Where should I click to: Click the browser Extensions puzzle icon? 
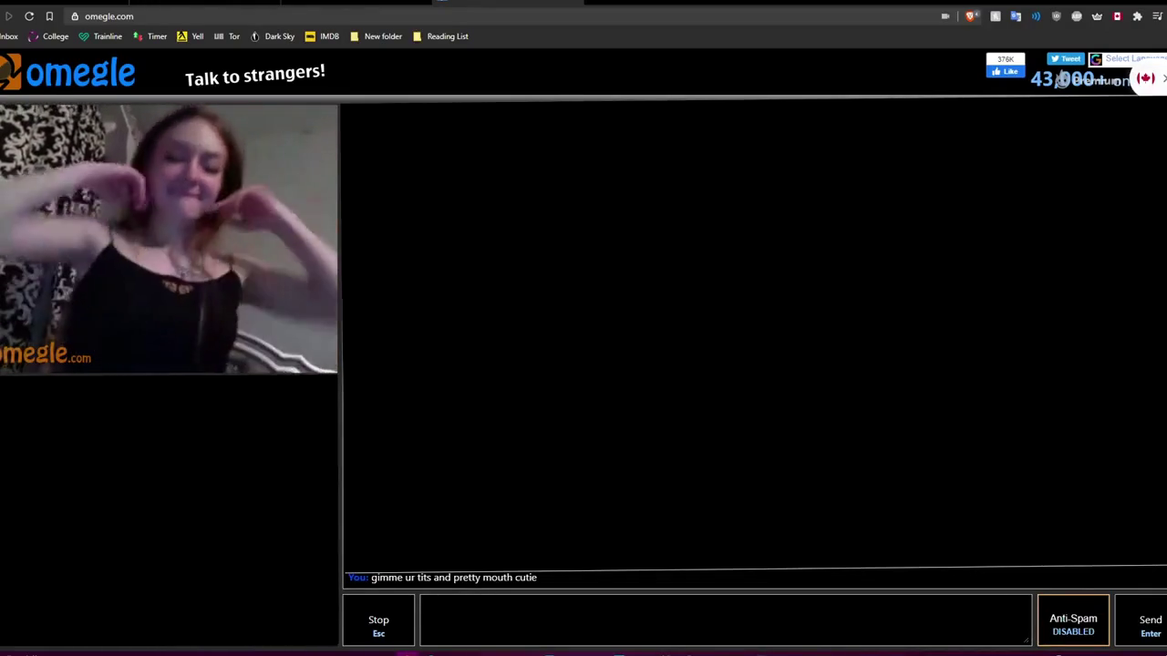coord(1137,15)
